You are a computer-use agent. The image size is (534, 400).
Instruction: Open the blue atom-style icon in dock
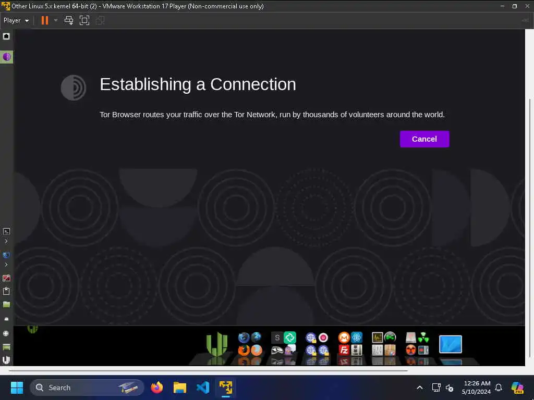coord(357,337)
